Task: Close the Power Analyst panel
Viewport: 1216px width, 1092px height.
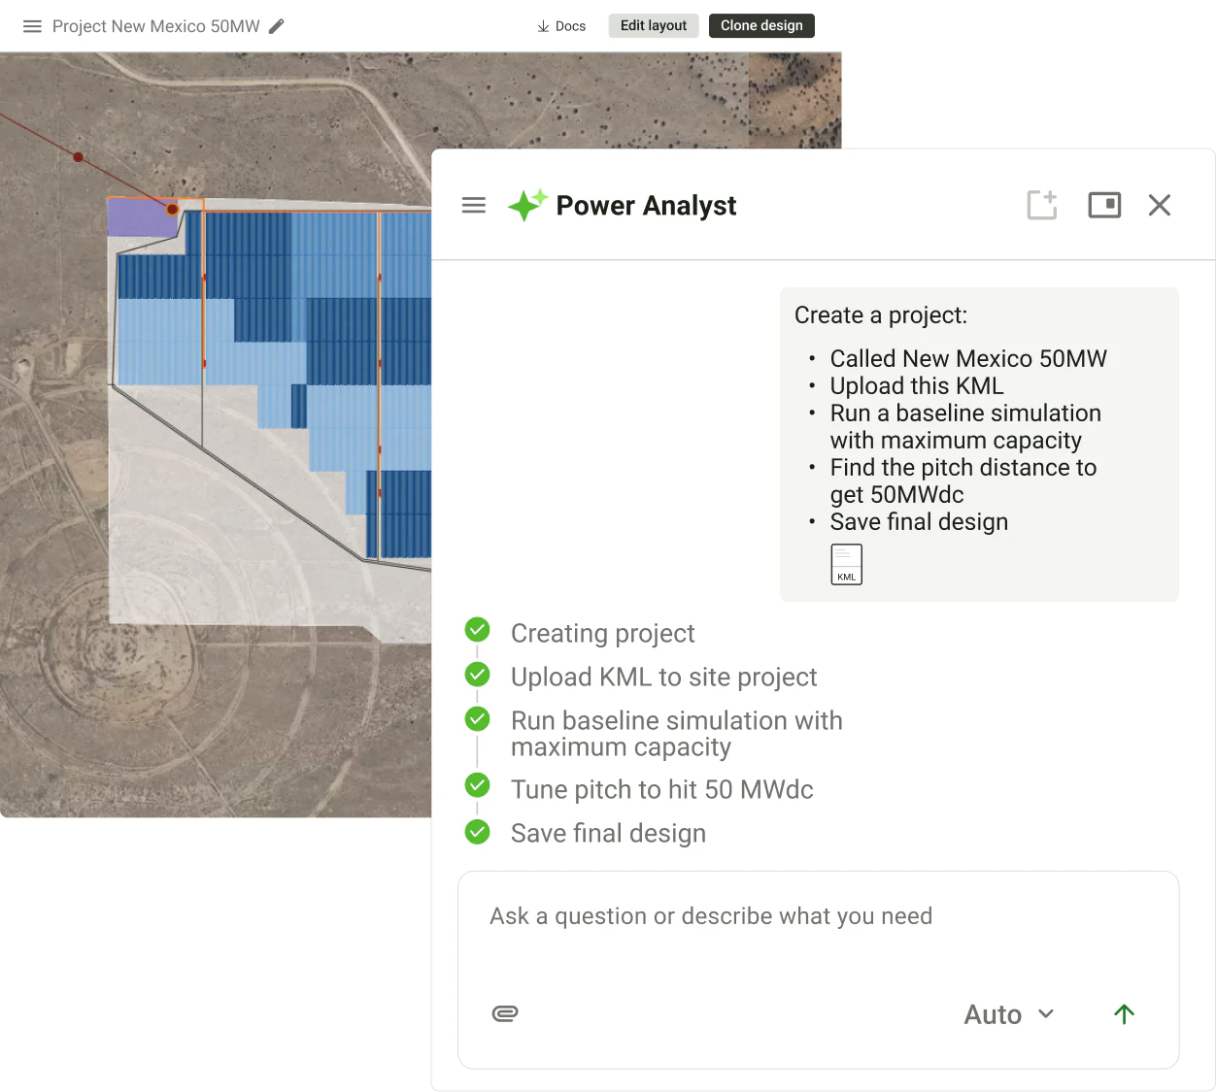Action: coord(1160,205)
